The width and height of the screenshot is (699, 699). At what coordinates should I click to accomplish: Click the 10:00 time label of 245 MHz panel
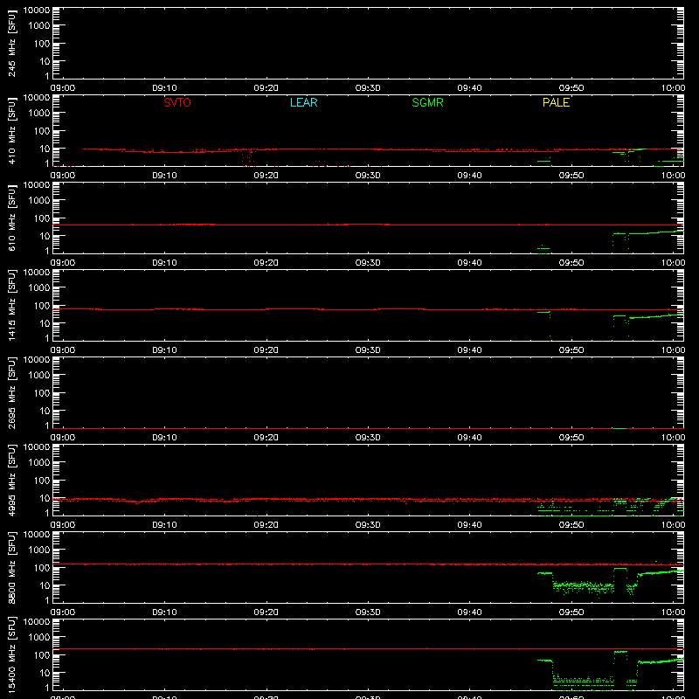point(673,88)
